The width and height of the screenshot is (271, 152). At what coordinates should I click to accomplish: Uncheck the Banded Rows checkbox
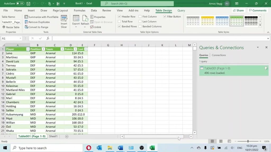pos(119,26)
